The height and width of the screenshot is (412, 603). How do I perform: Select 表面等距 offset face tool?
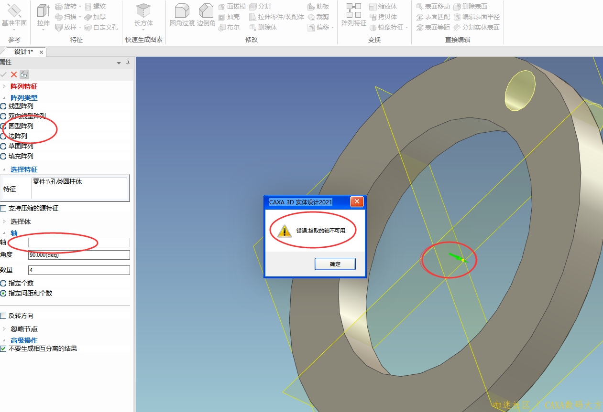click(433, 27)
